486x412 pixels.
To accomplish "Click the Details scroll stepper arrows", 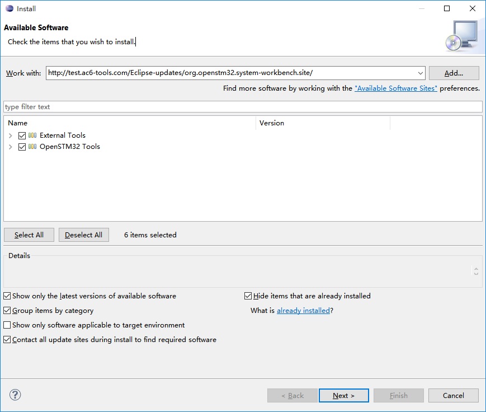I will click(x=476, y=271).
